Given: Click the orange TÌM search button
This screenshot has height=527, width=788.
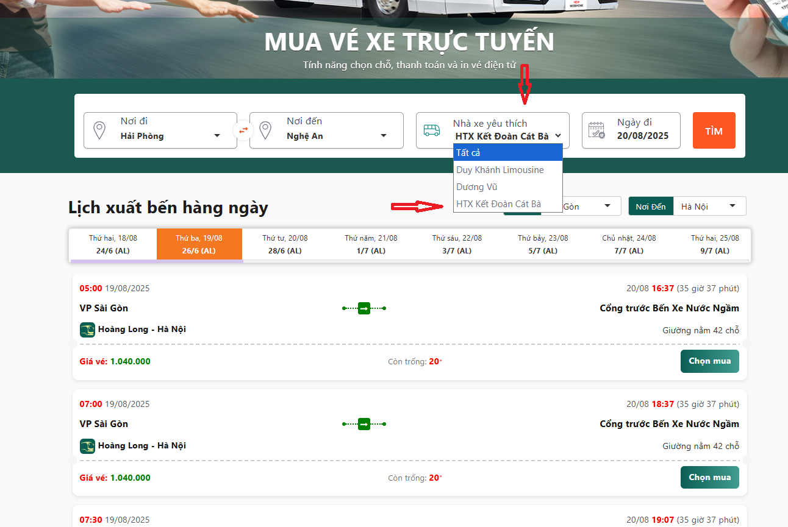Looking at the screenshot, I should tap(714, 130).
